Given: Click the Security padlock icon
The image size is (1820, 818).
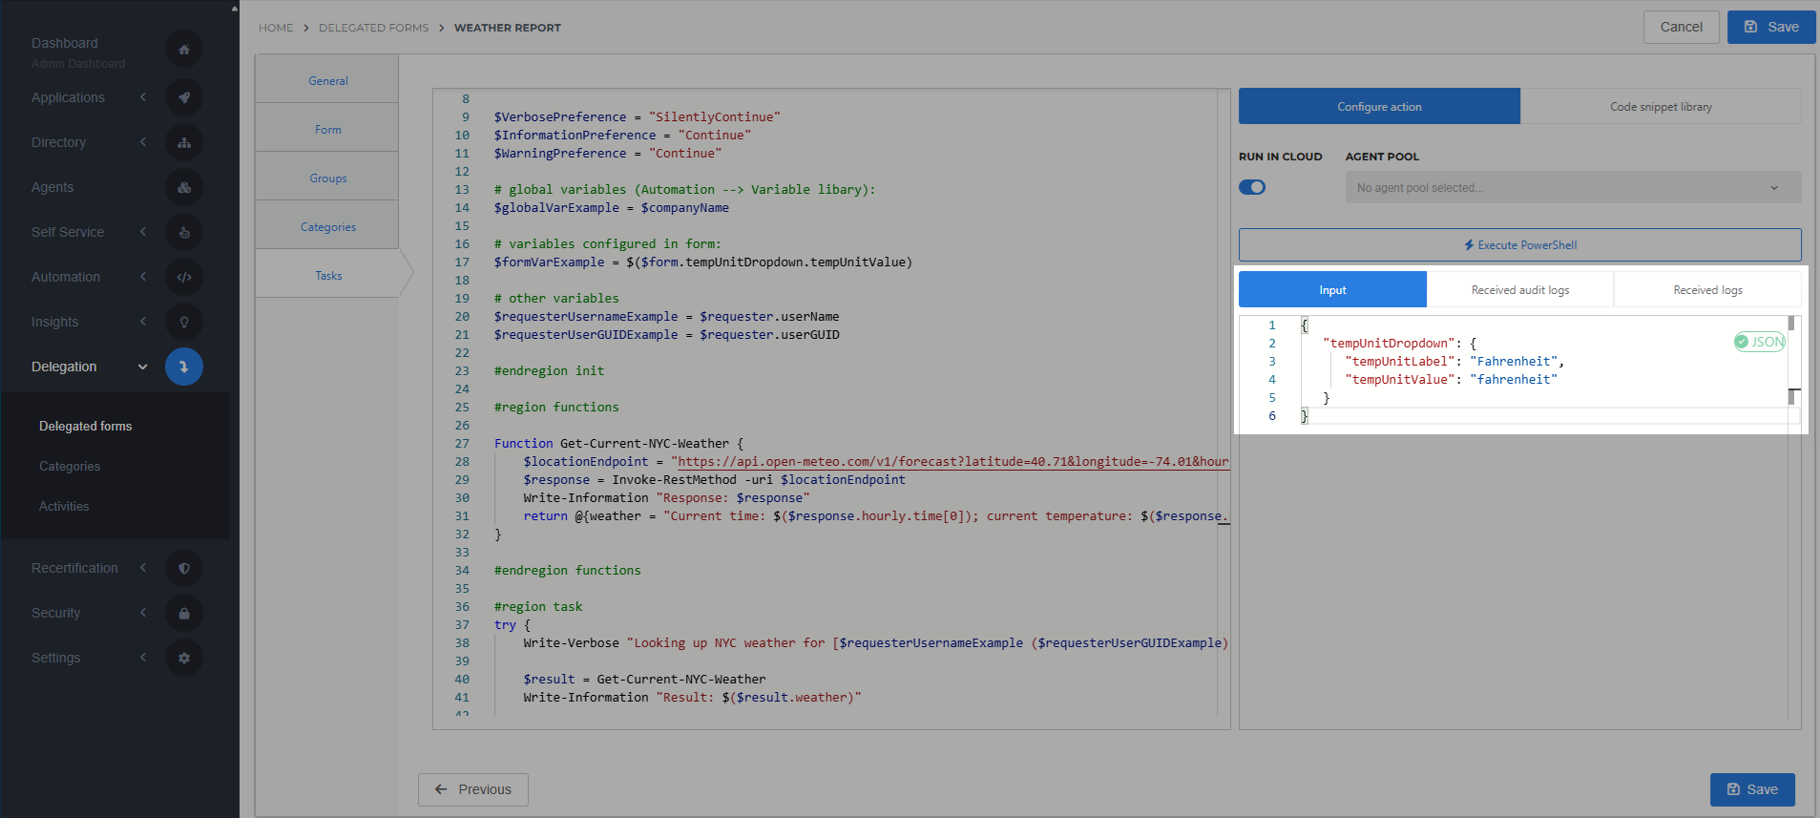Looking at the screenshot, I should 184,613.
